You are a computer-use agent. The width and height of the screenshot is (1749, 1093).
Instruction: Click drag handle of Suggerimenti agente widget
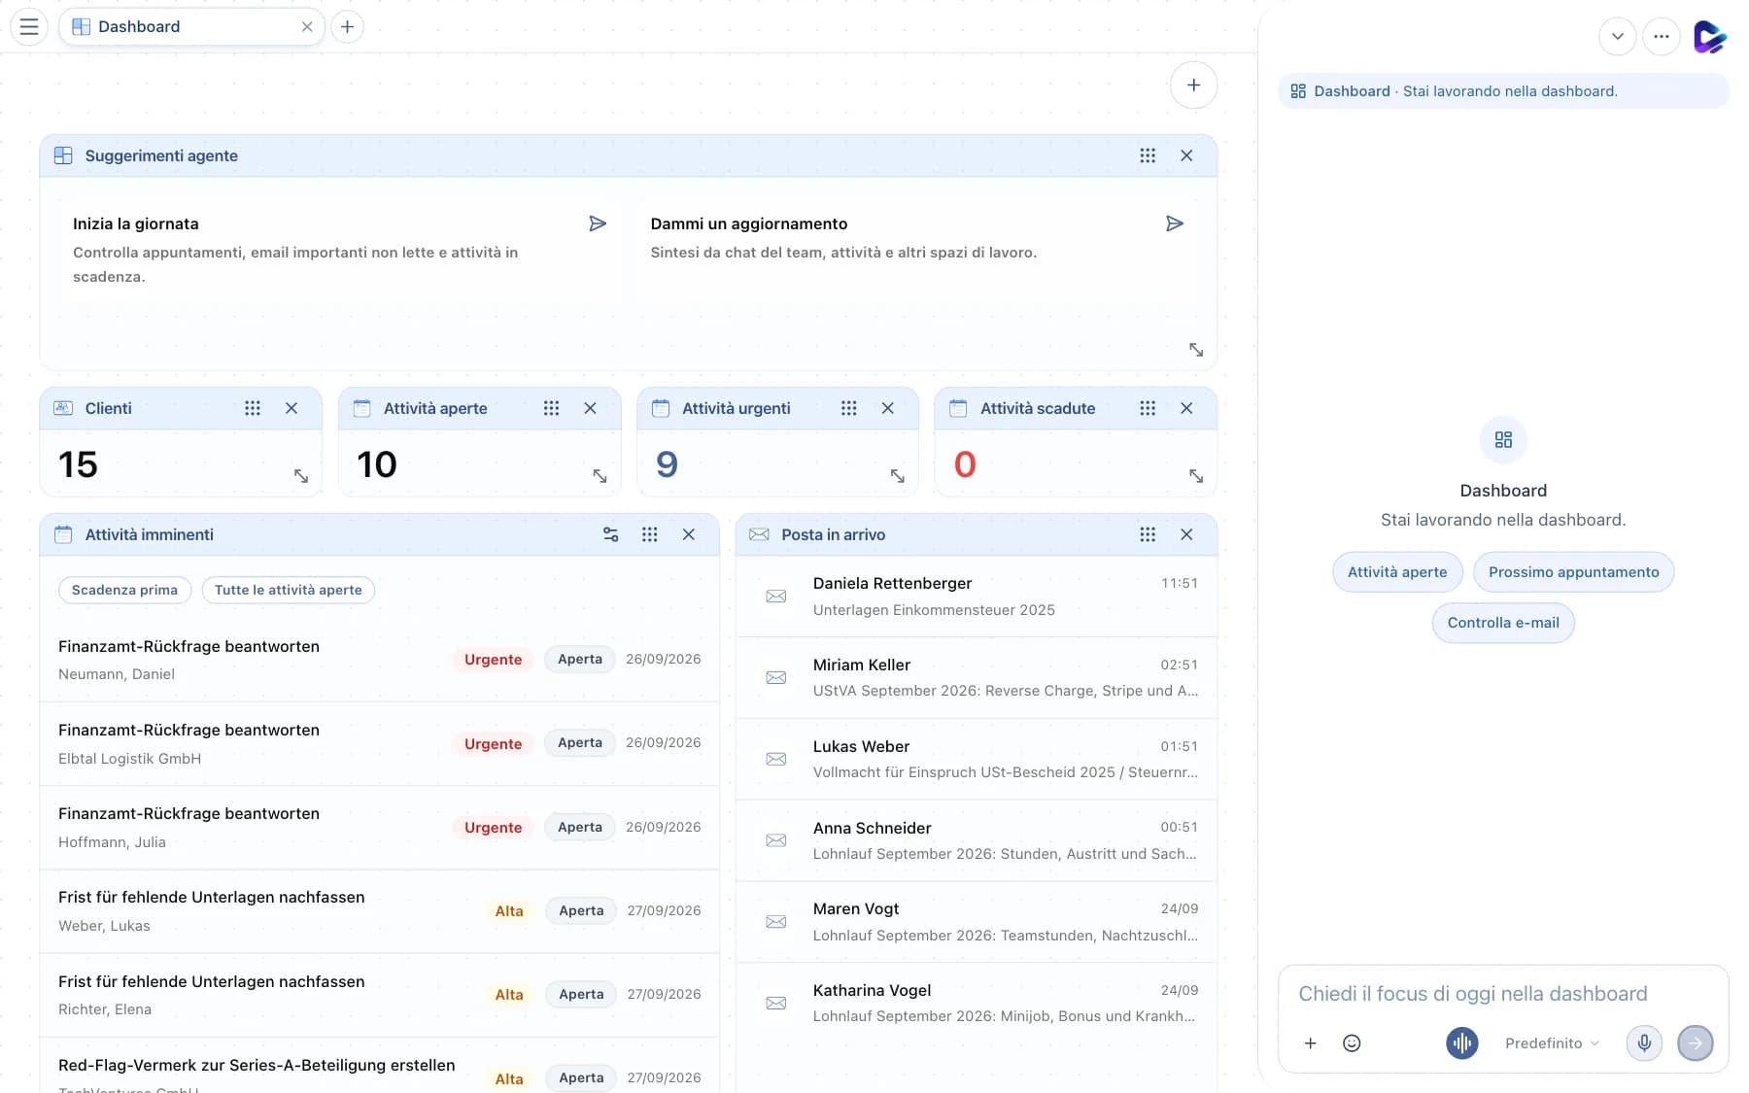1148,155
